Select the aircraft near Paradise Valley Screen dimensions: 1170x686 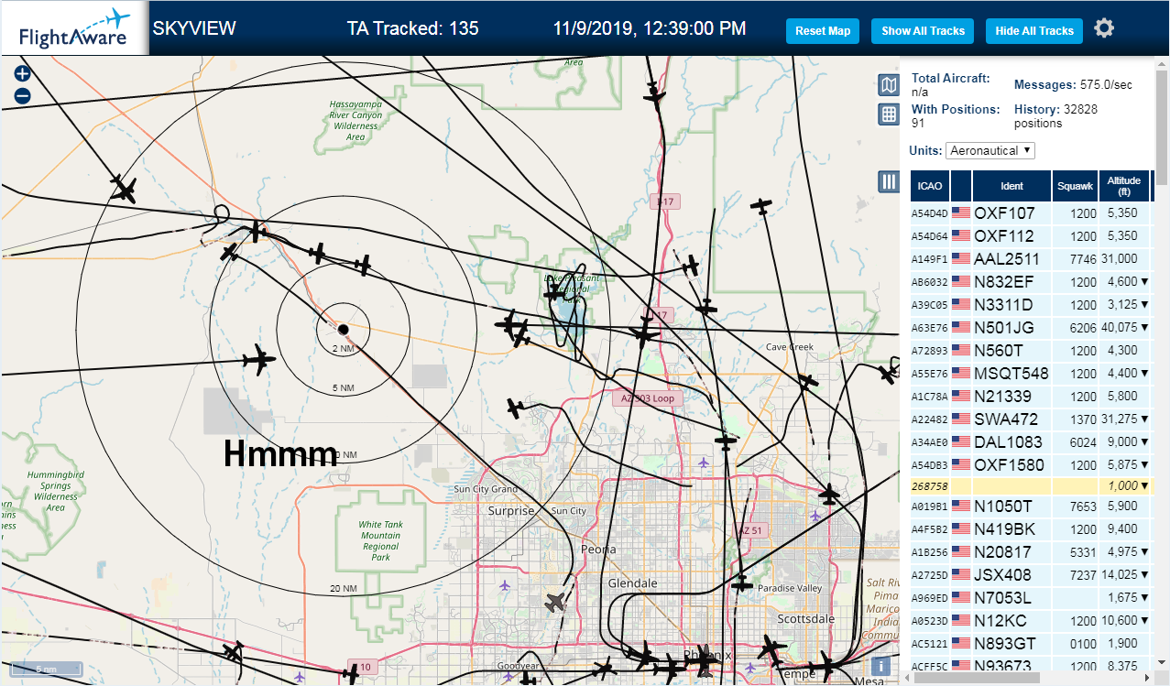pos(742,583)
